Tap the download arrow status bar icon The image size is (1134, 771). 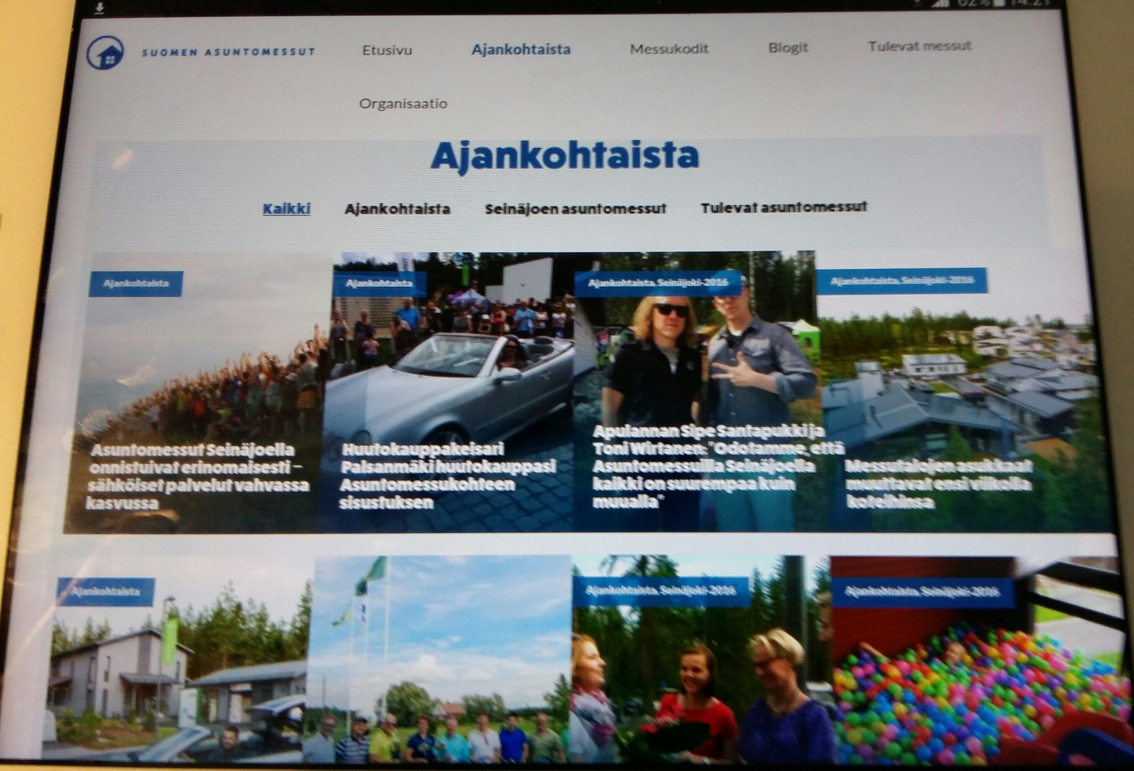click(99, 8)
